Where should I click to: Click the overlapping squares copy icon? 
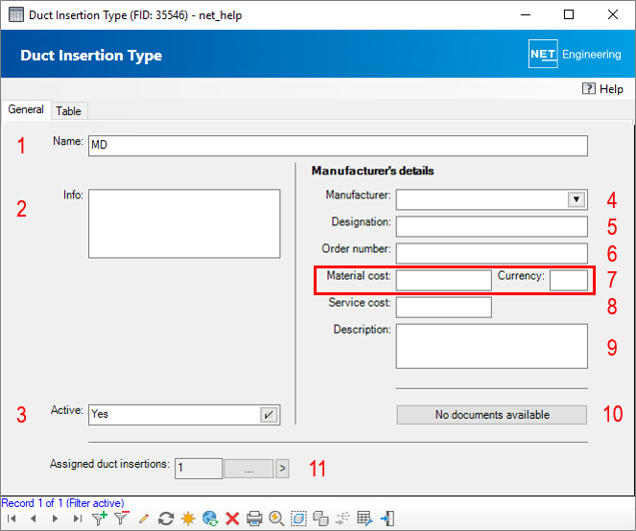coord(320,519)
